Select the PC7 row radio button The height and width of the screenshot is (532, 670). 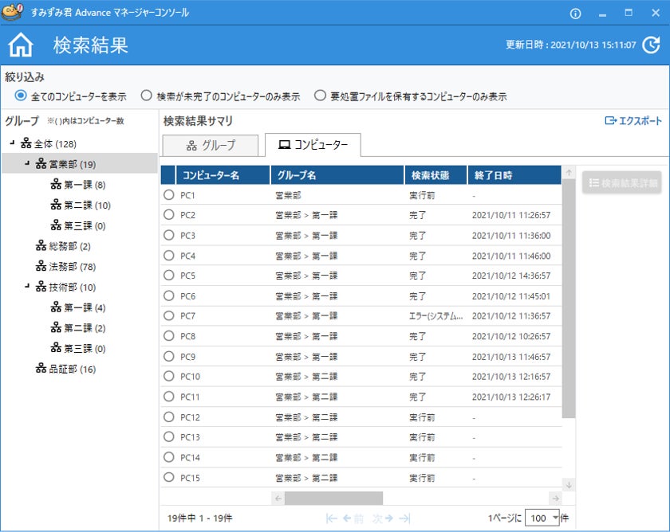click(x=168, y=315)
